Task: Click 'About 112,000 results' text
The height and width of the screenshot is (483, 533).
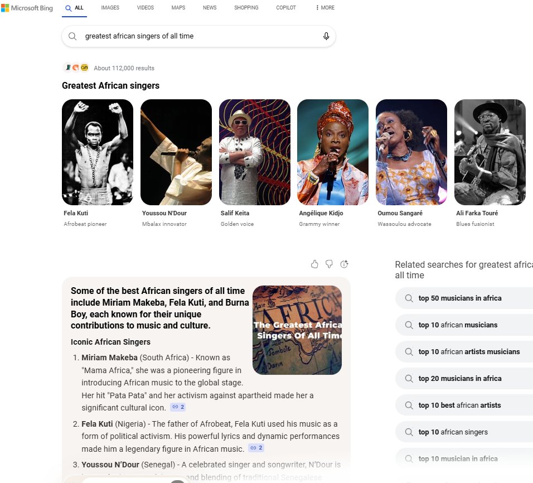Action: (124, 68)
